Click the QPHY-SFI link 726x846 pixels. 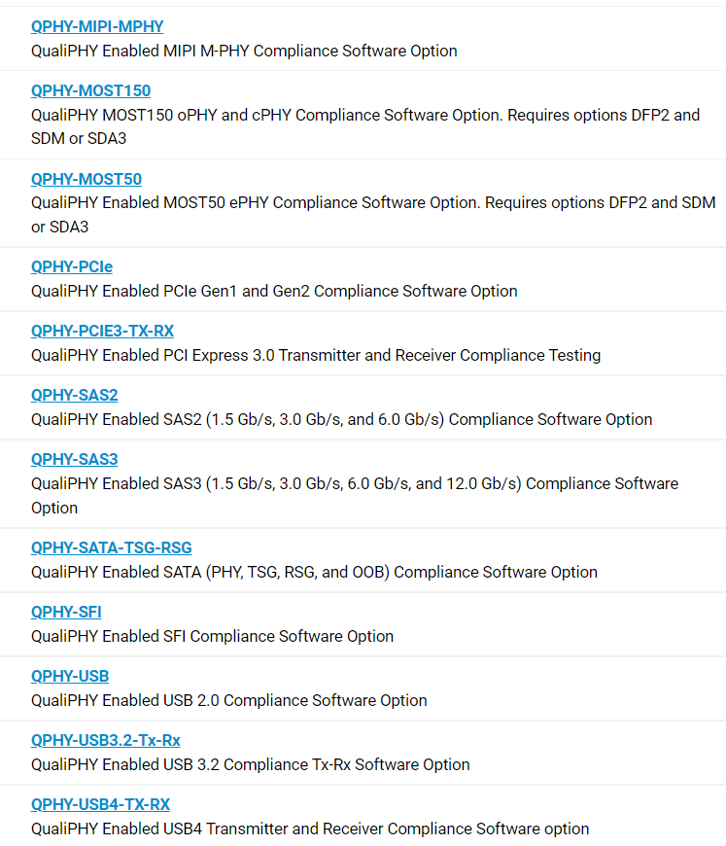[66, 613]
